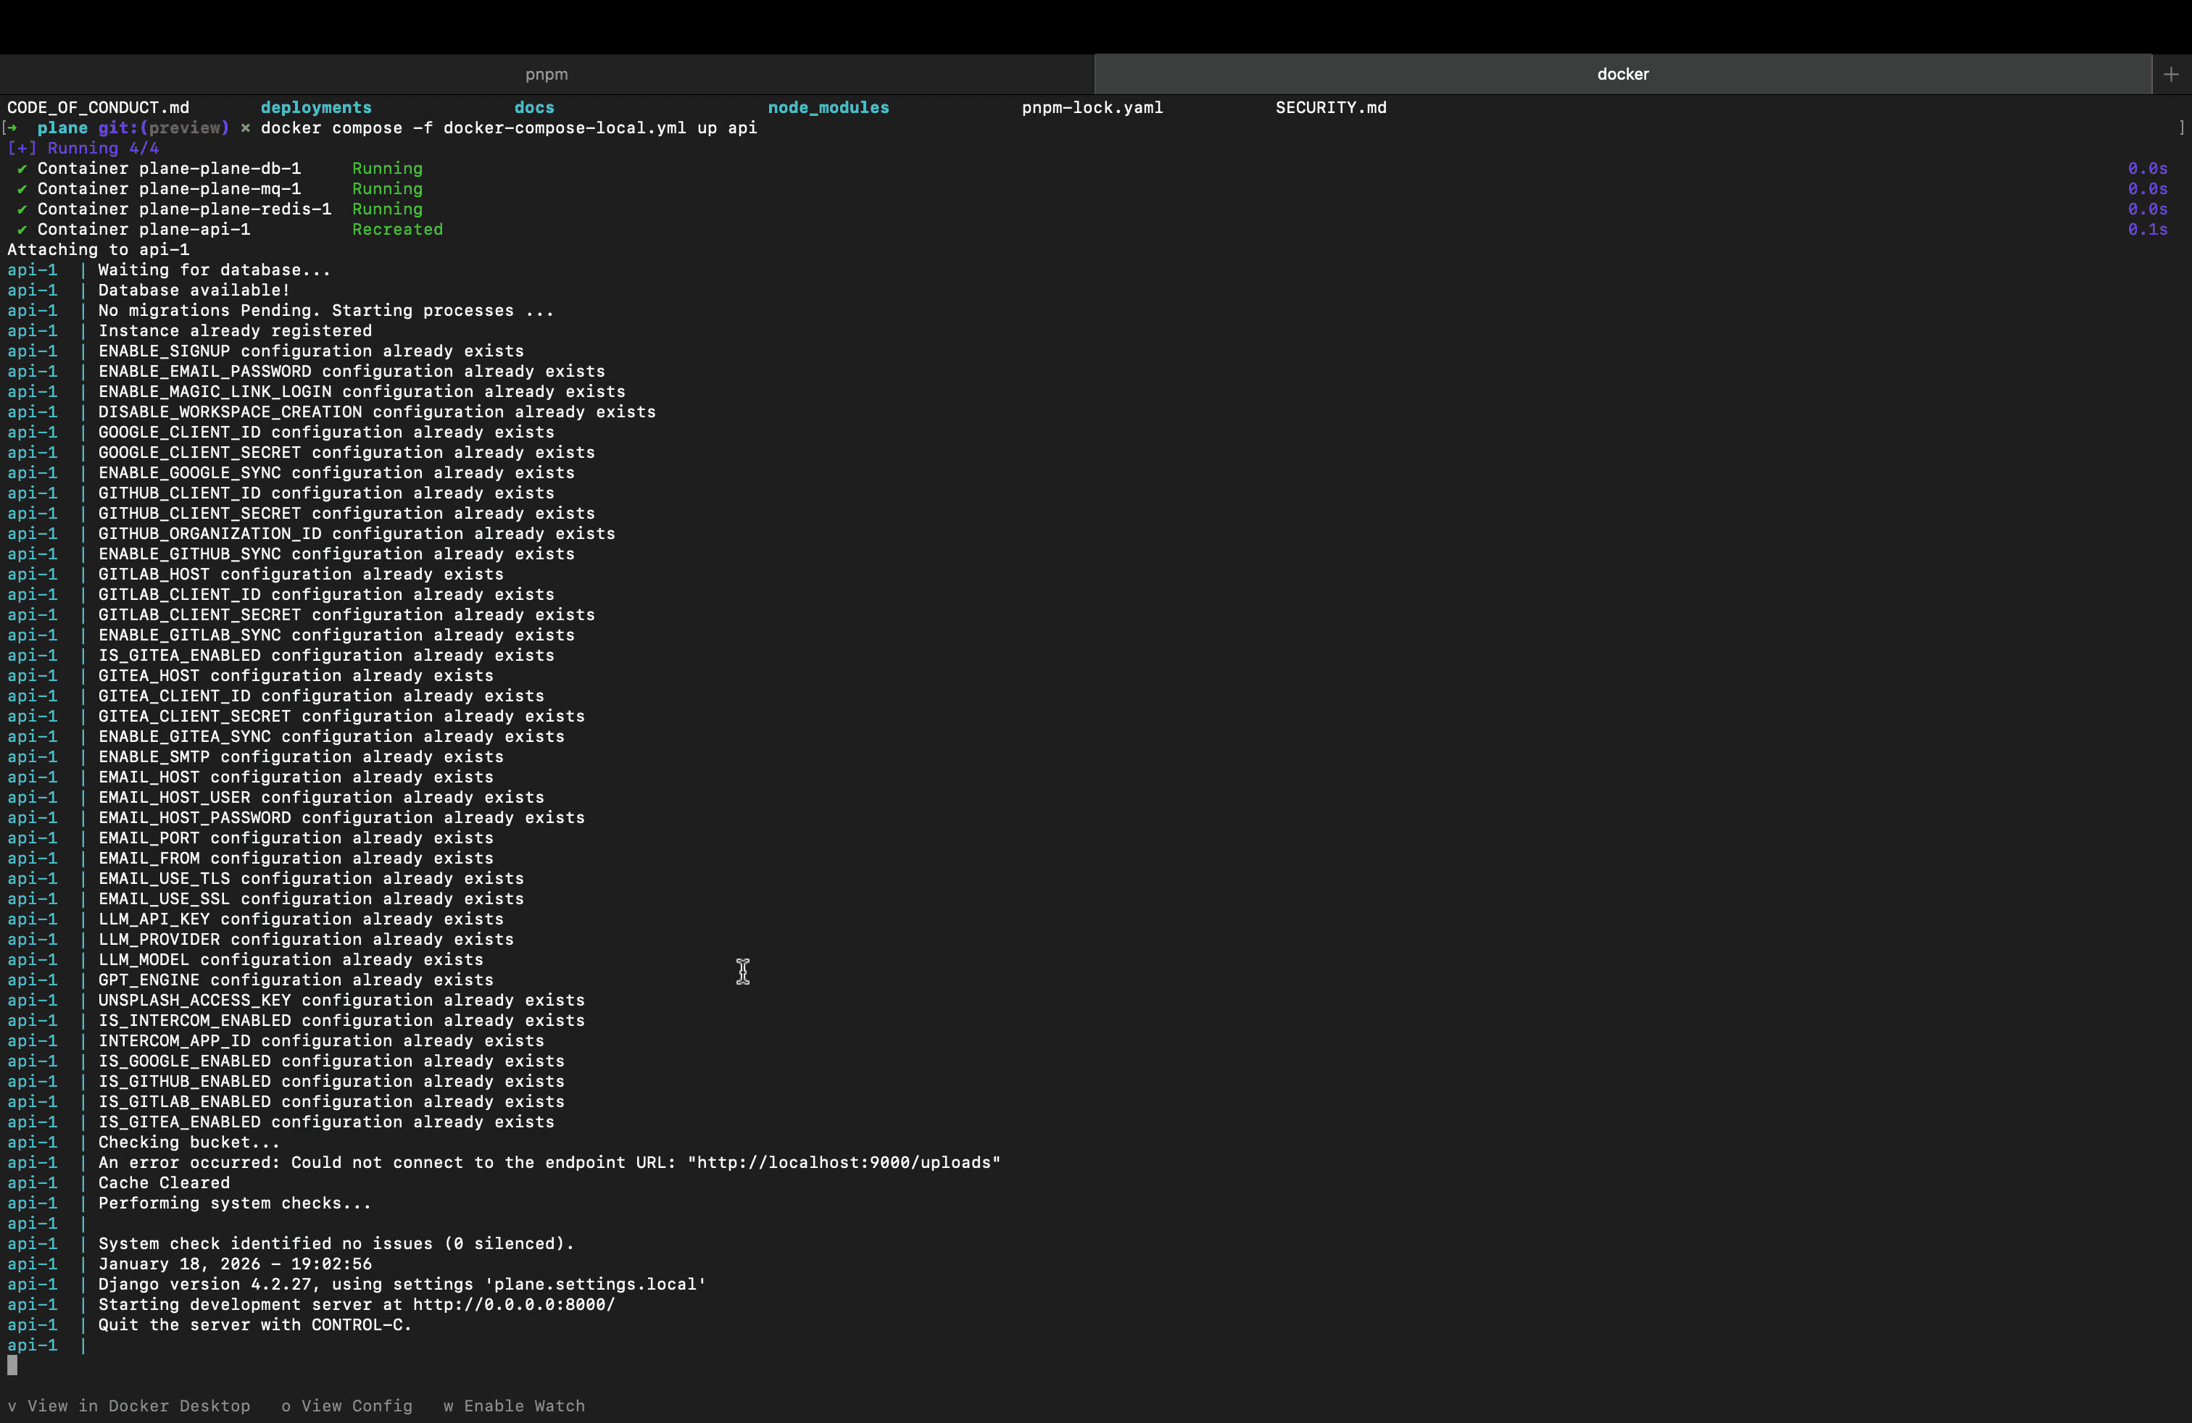Image resolution: width=2192 pixels, height=1423 pixels.
Task: Click the GOOGLE_CLIENT_ID configuration line
Action: (x=326, y=432)
